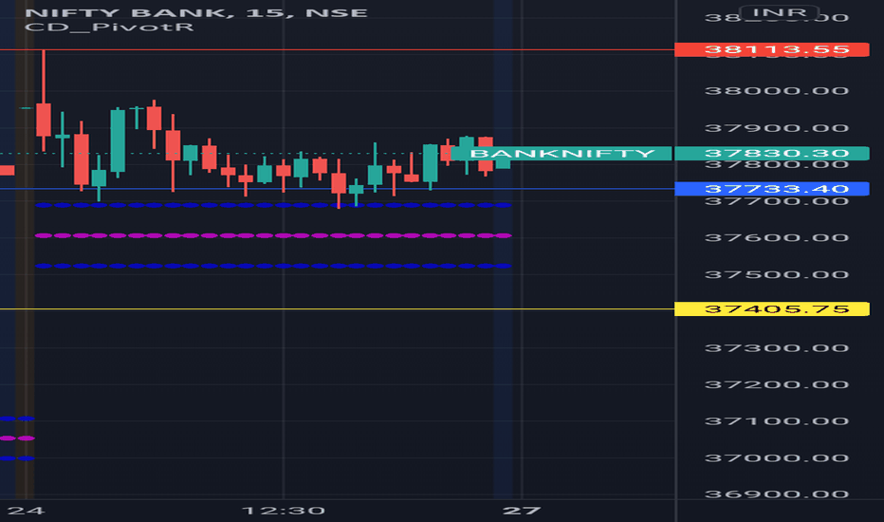Click the 24 date label on time axis
The height and width of the screenshot is (522, 884).
pyautogui.click(x=26, y=511)
